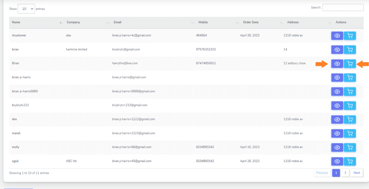Open cart for customer Brian at astbury close
369x189 pixels.
point(350,64)
